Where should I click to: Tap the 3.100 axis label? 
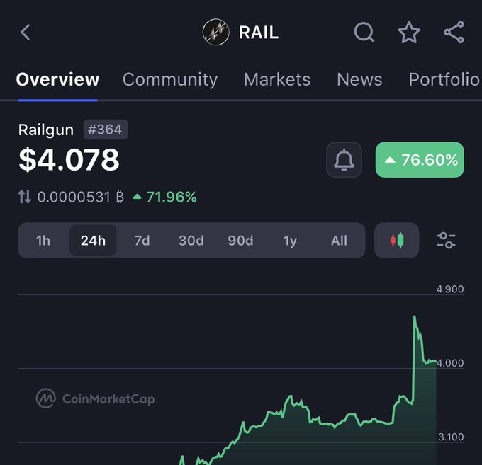(451, 437)
